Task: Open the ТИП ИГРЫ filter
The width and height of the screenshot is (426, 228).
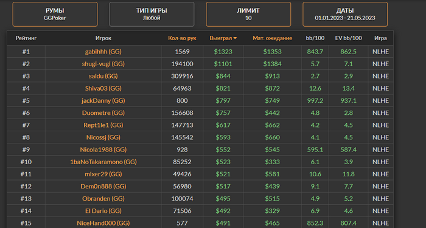Action: tap(152, 15)
